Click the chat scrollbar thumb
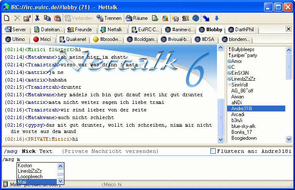 pyautogui.click(x=220, y=117)
